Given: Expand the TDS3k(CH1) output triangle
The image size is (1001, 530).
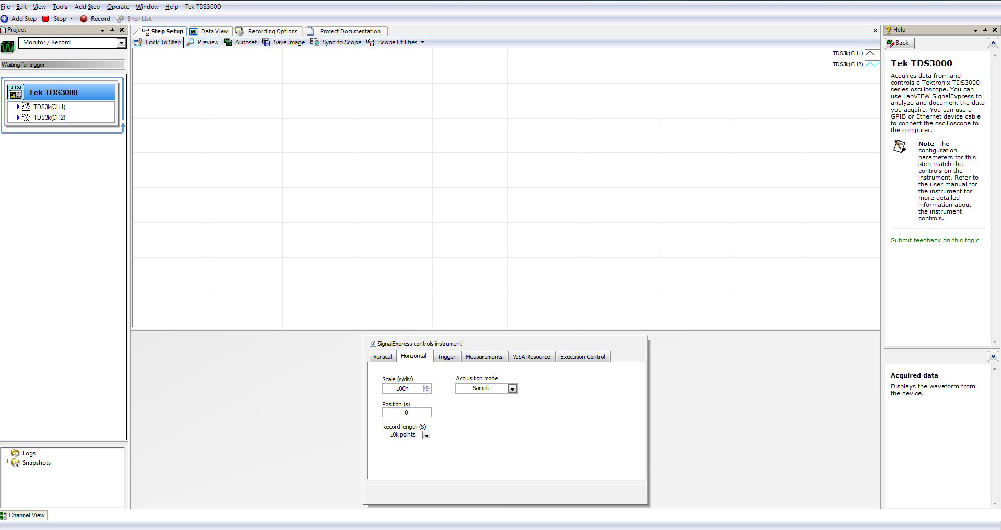Looking at the screenshot, I should pos(18,107).
